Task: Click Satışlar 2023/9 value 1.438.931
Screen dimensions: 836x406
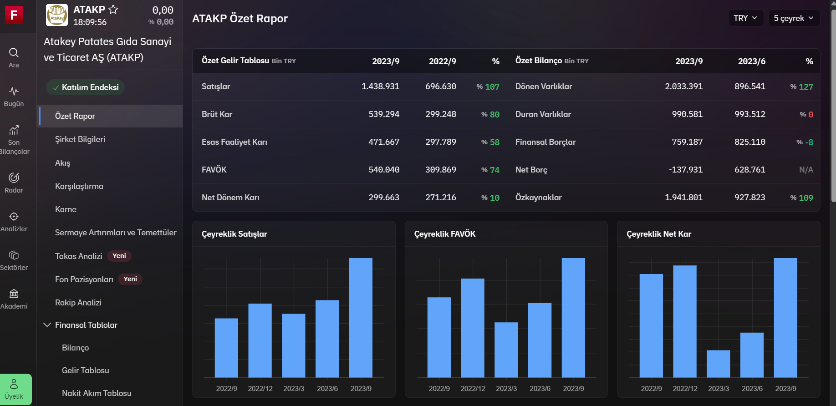Action: pyautogui.click(x=380, y=86)
